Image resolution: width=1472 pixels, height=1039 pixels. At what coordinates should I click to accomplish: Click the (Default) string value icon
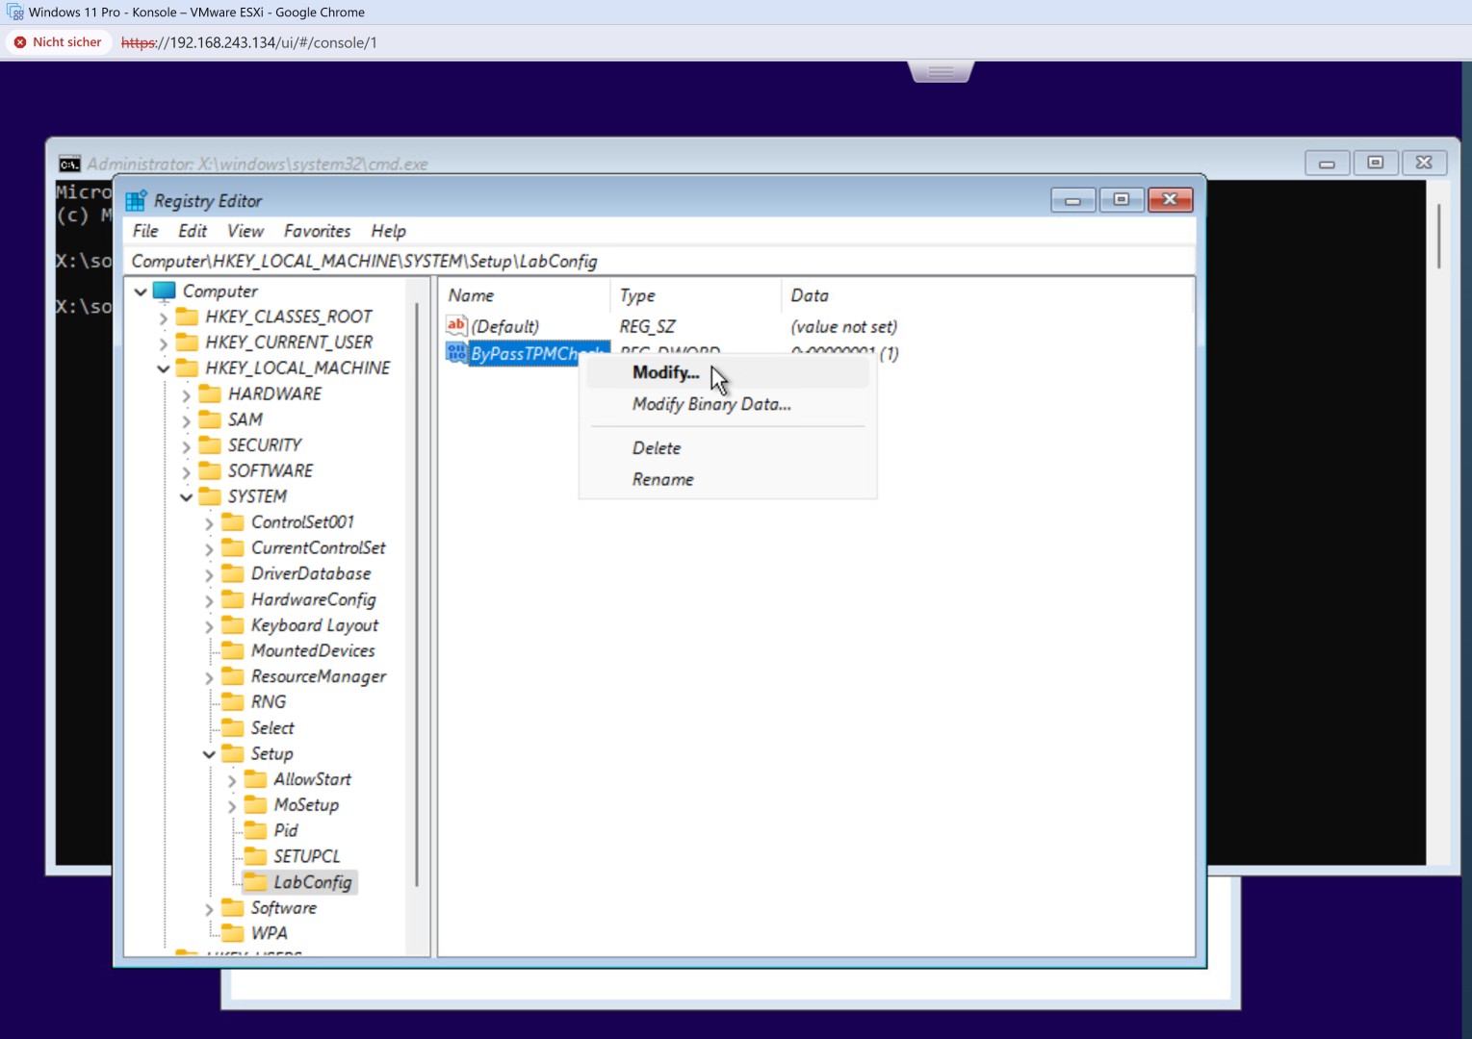pyautogui.click(x=456, y=325)
